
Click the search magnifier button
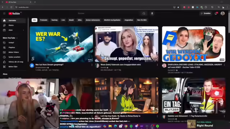pos(144,14)
